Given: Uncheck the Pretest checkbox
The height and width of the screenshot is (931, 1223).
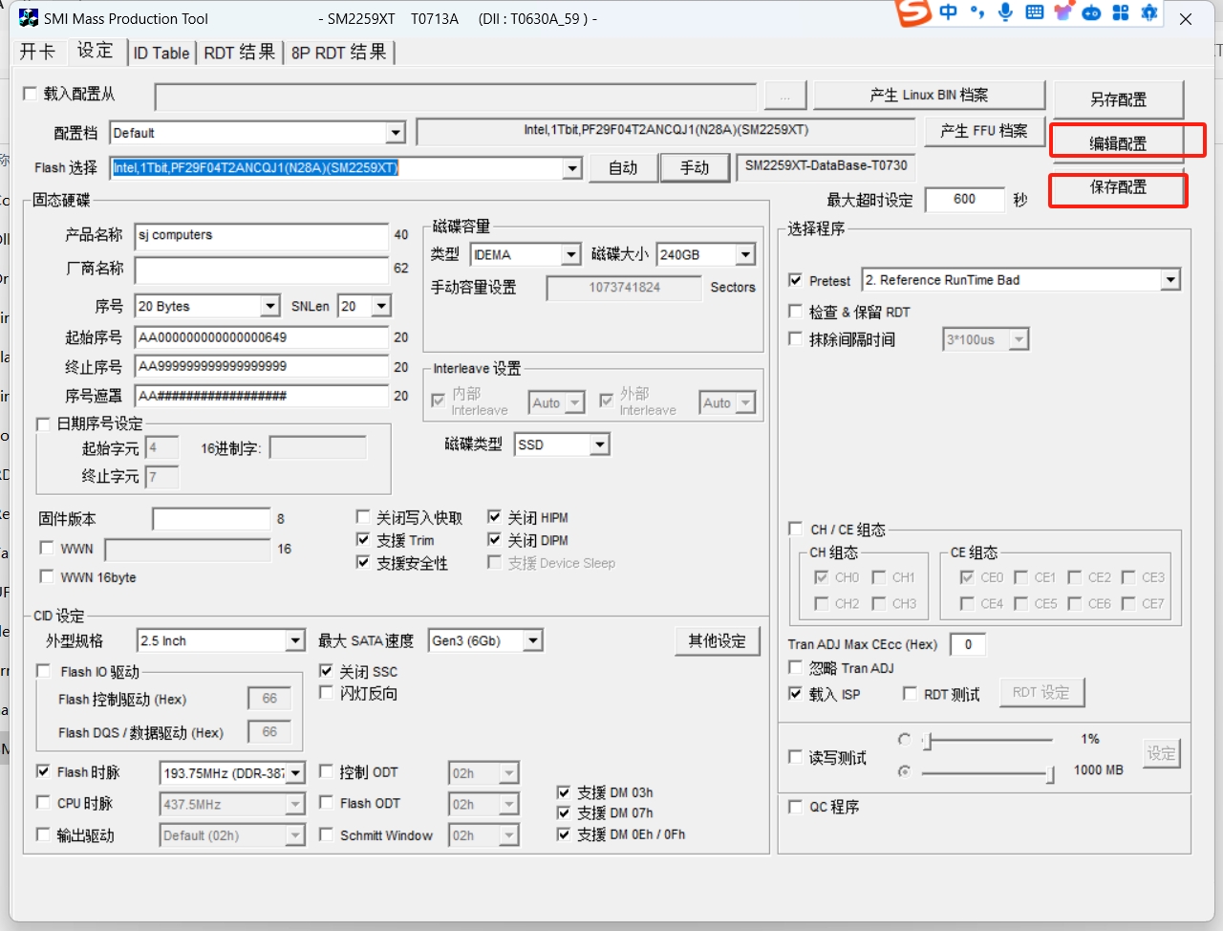Looking at the screenshot, I should pos(795,280).
